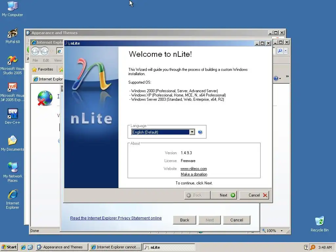Click the Internet Explorer help icon
The width and height of the screenshot is (336, 252).
pyautogui.click(x=276, y=78)
